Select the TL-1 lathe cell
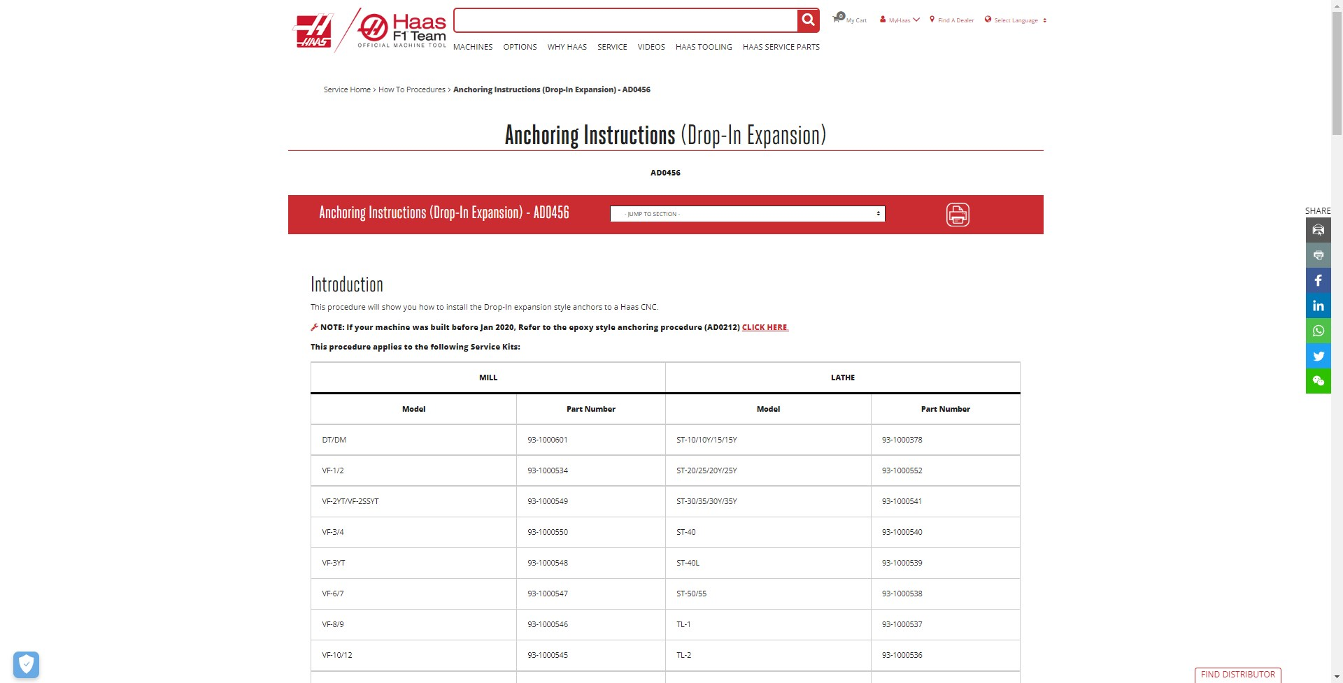1343x683 pixels. point(768,624)
